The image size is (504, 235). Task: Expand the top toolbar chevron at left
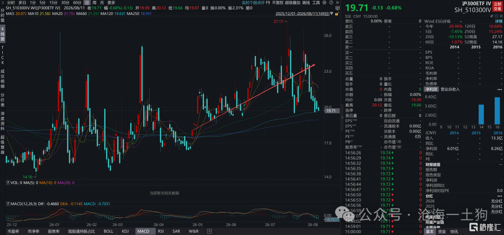click(x=3, y=2)
